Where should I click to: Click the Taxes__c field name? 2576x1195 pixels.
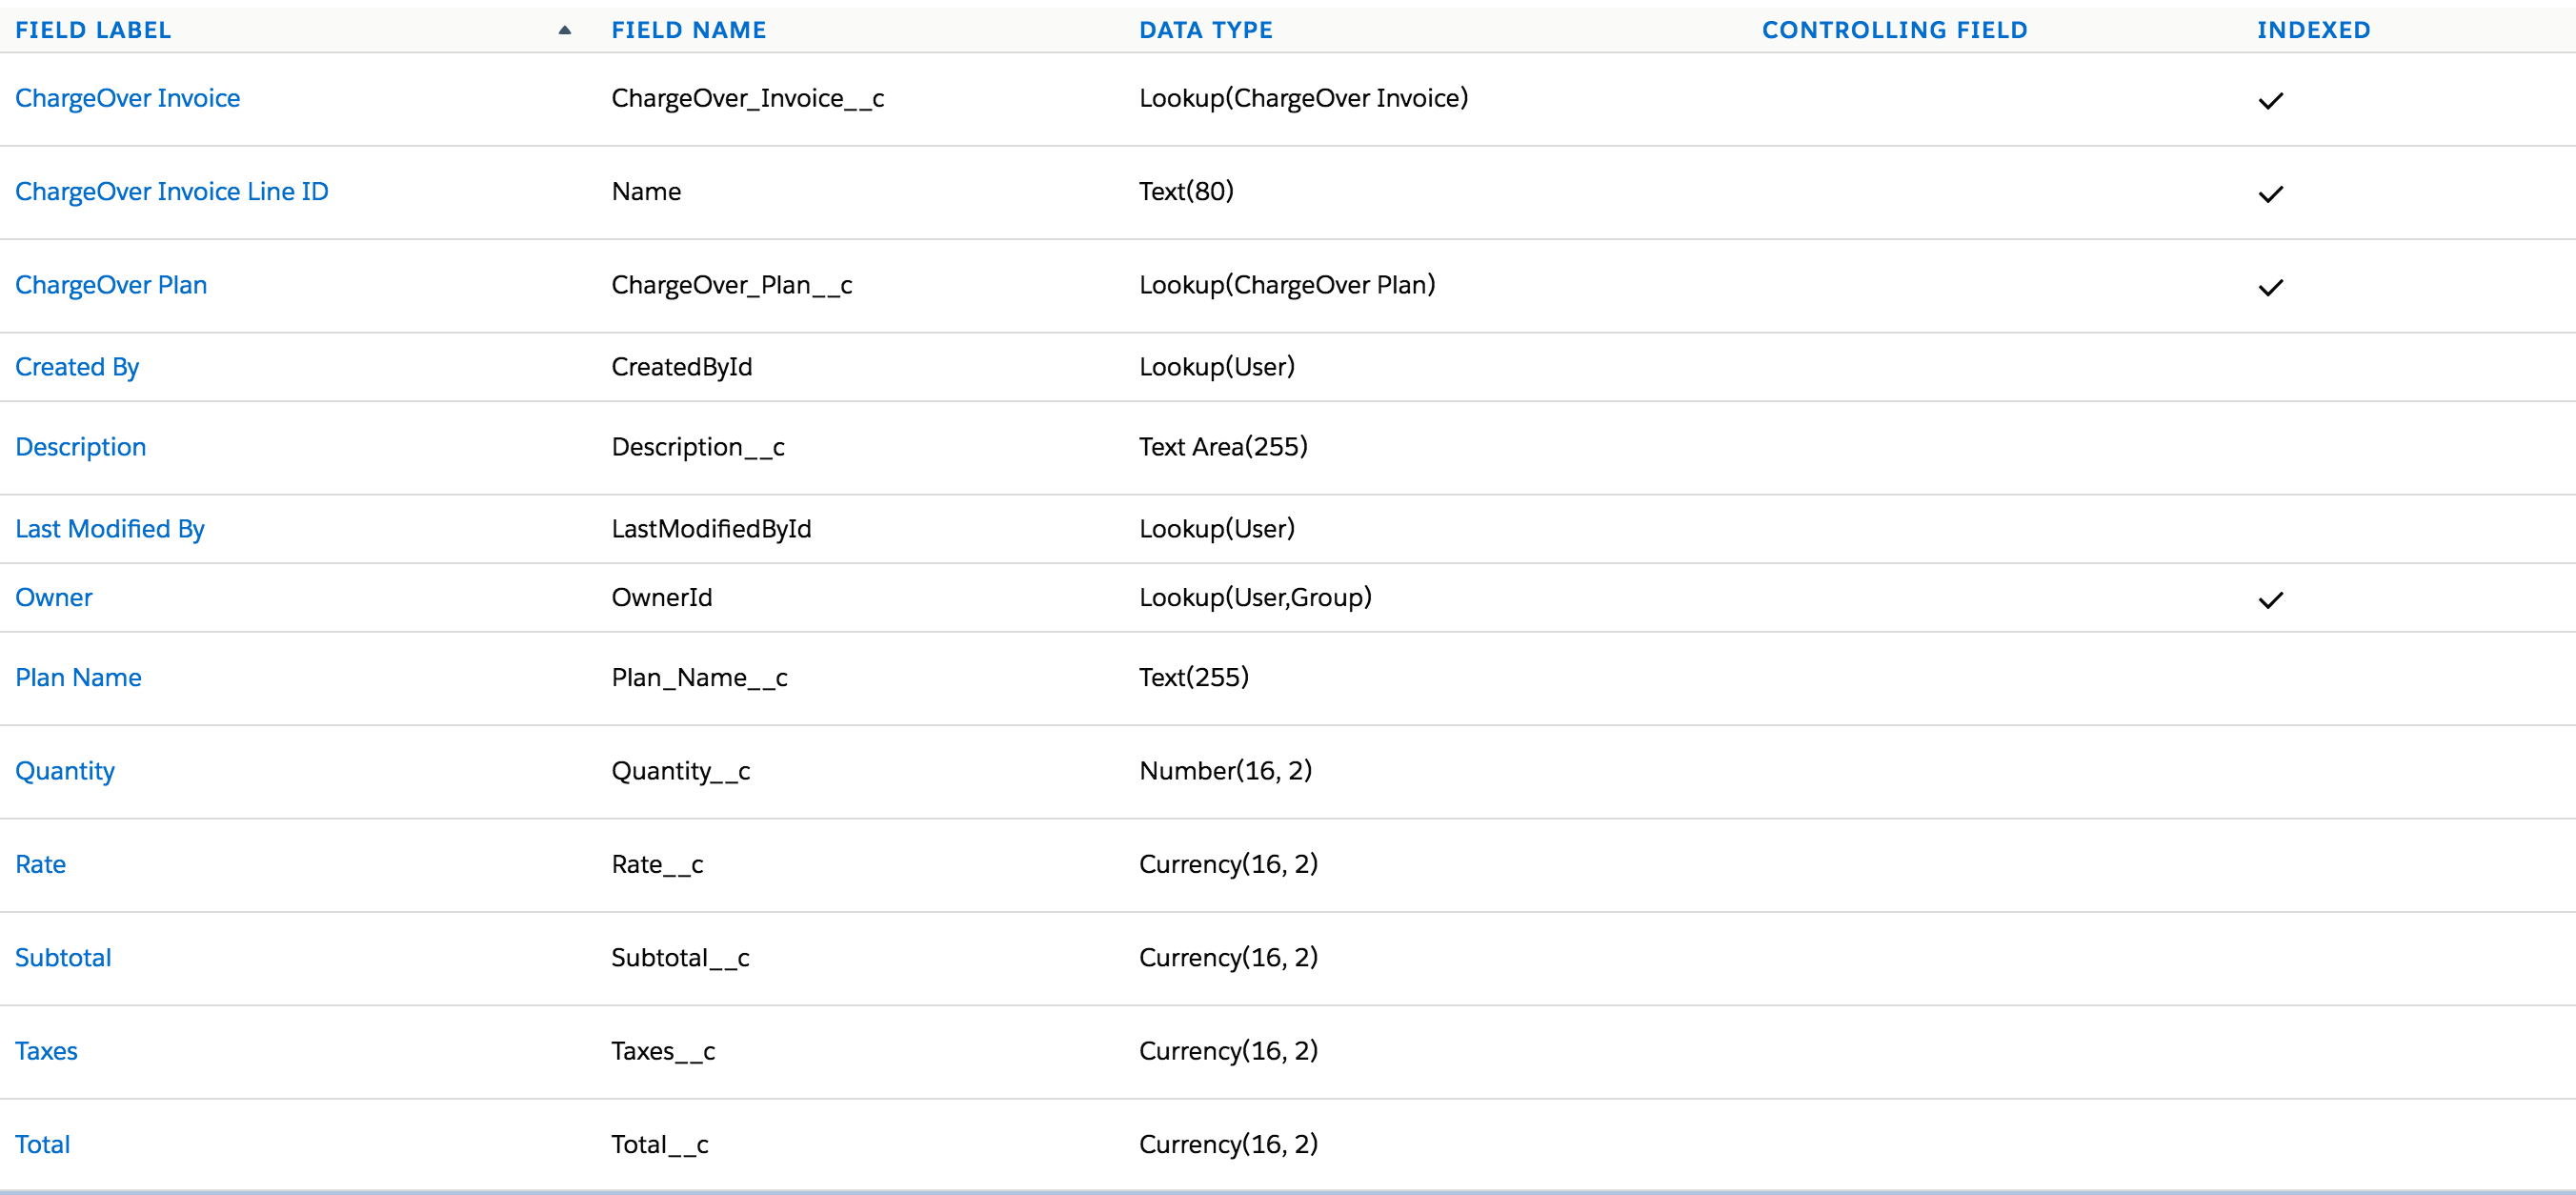coord(663,1051)
